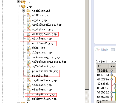This screenshot has height=103, width=116.
Task: Click the viewForm.jsp file icon
Action: point(29,89)
